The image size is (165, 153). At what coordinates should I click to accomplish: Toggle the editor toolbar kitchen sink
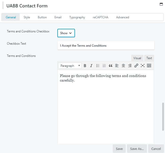(x=149, y=66)
